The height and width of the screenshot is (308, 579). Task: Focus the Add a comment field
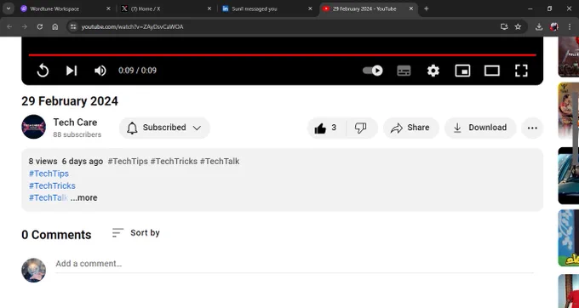pyautogui.click(x=295, y=264)
